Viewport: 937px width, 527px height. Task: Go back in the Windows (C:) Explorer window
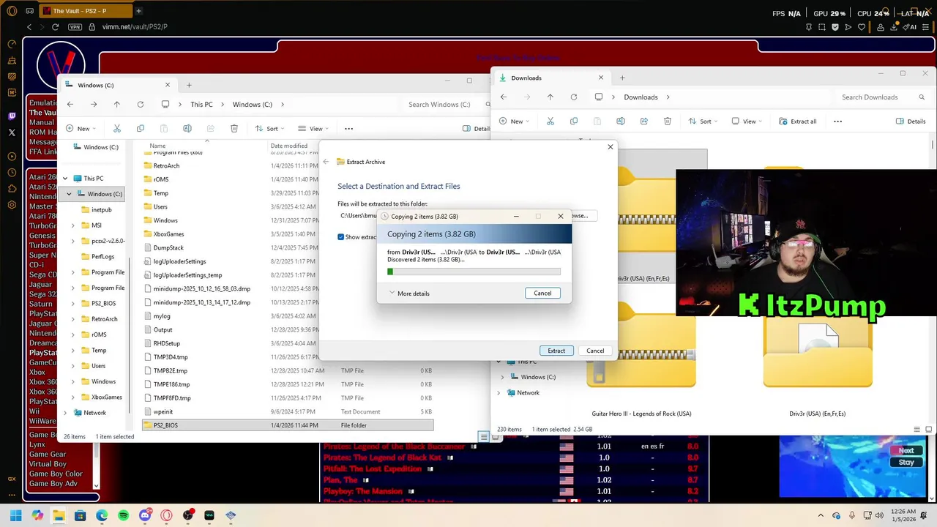(x=70, y=105)
